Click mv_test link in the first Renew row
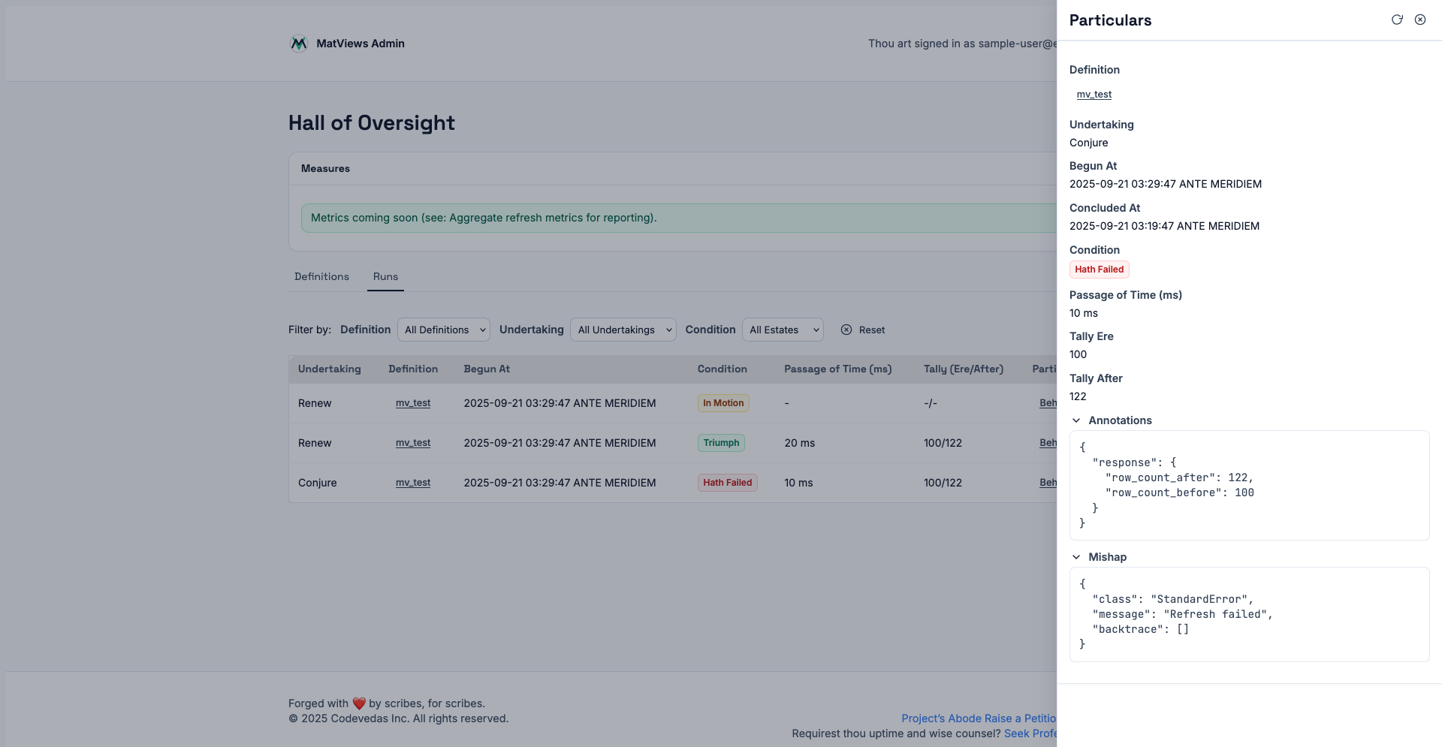This screenshot has width=1442, height=747. (413, 403)
